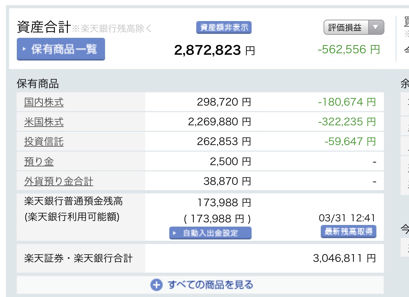
Task: View 外貨預り金合計 details
Action: tap(59, 181)
